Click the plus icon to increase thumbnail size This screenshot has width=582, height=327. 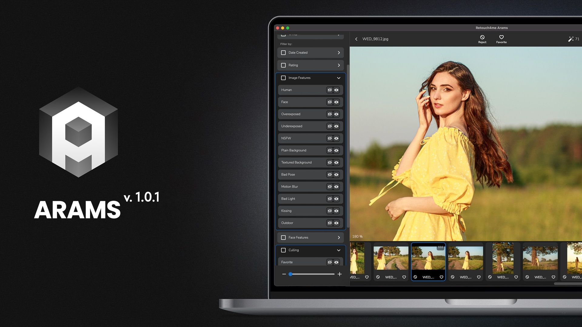pos(339,274)
